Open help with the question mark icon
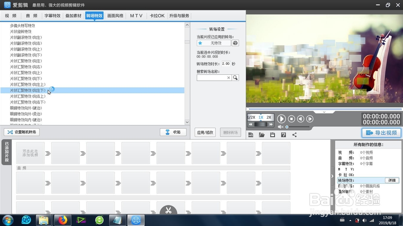 (x=283, y=135)
